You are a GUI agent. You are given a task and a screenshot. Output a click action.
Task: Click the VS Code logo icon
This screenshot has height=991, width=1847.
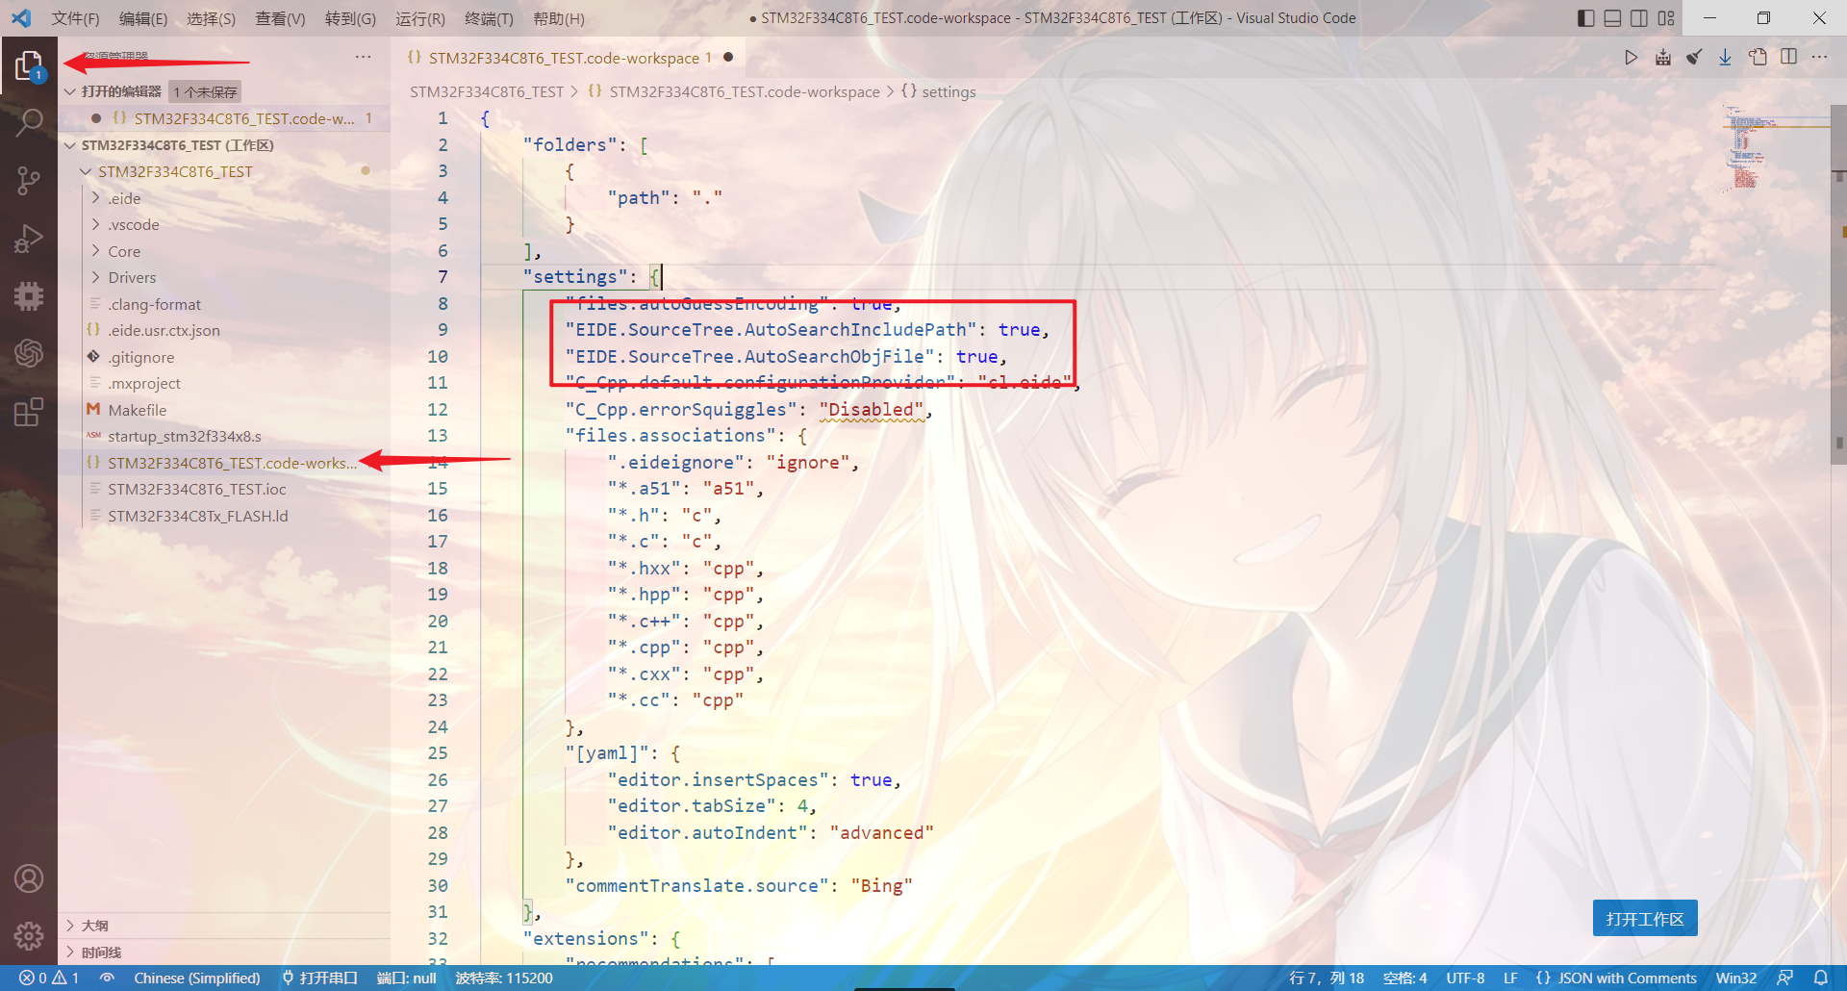pos(21,18)
